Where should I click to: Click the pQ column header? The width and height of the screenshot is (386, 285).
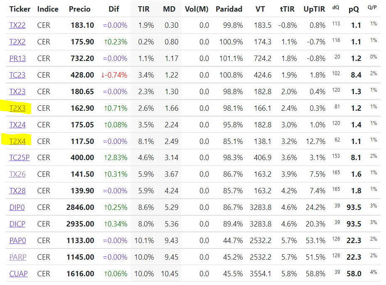(354, 9)
